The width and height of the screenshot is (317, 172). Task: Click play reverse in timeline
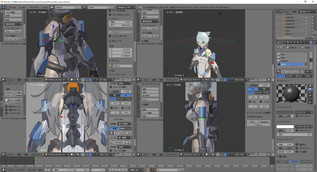[116, 170]
